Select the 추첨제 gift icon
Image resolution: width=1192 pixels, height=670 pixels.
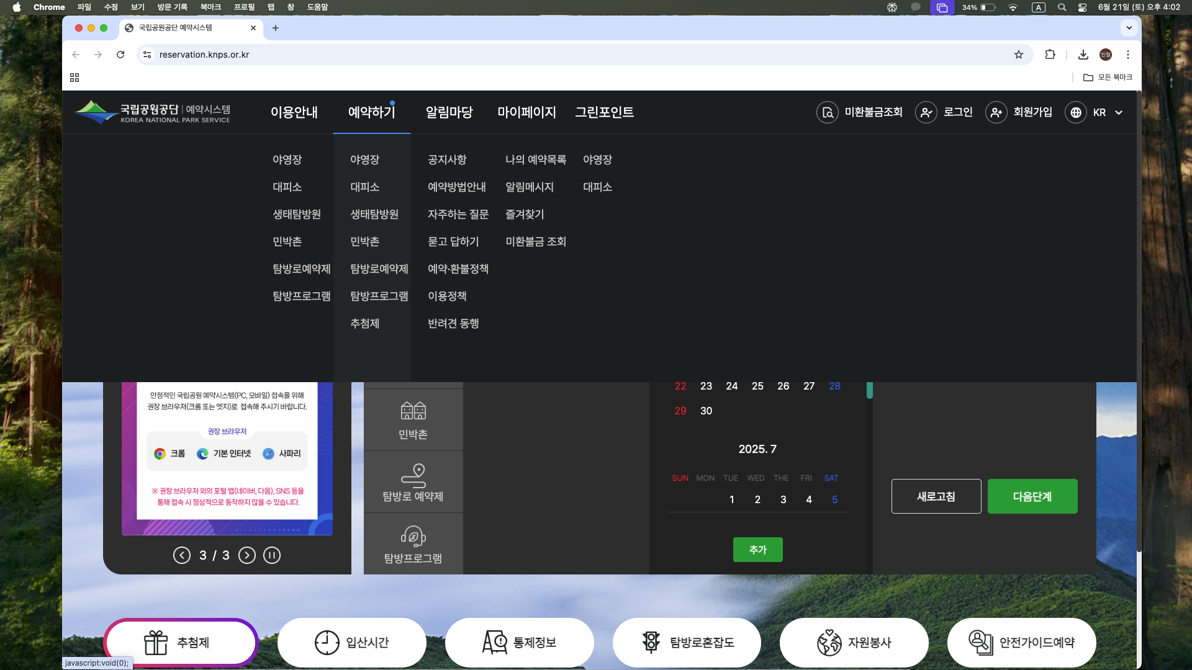[x=157, y=642]
